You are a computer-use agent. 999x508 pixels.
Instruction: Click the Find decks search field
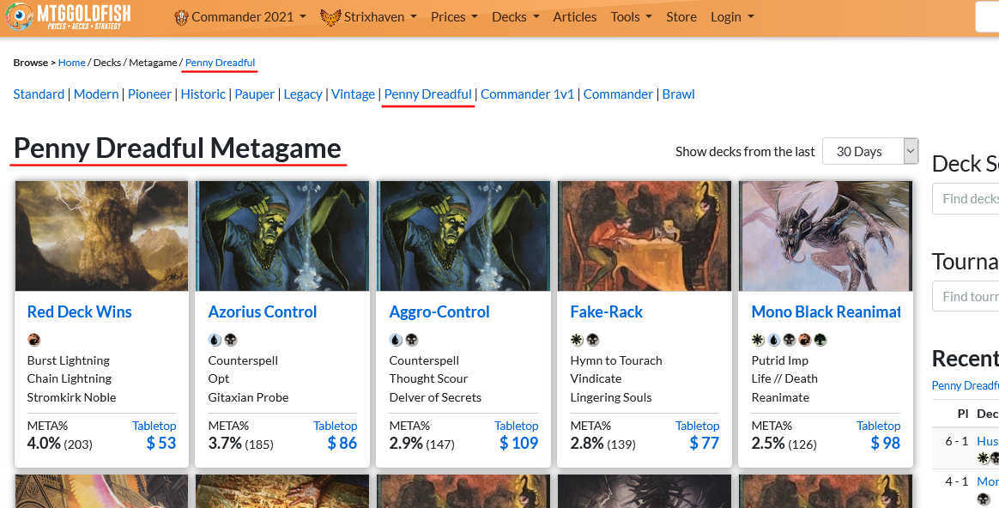point(966,198)
